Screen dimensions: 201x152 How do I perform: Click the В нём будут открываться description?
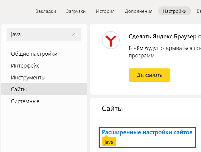tap(165, 52)
